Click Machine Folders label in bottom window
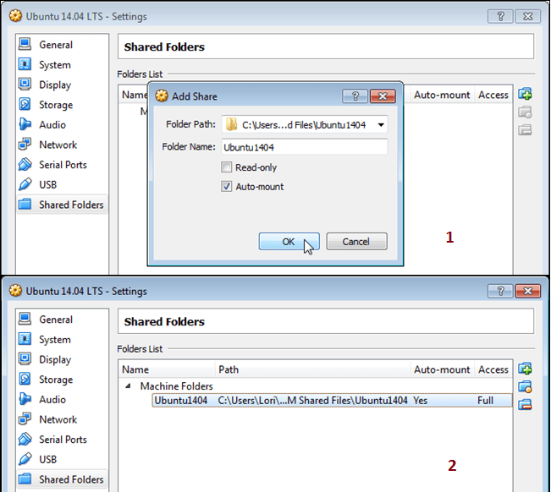The height and width of the screenshot is (492, 551). (x=176, y=386)
